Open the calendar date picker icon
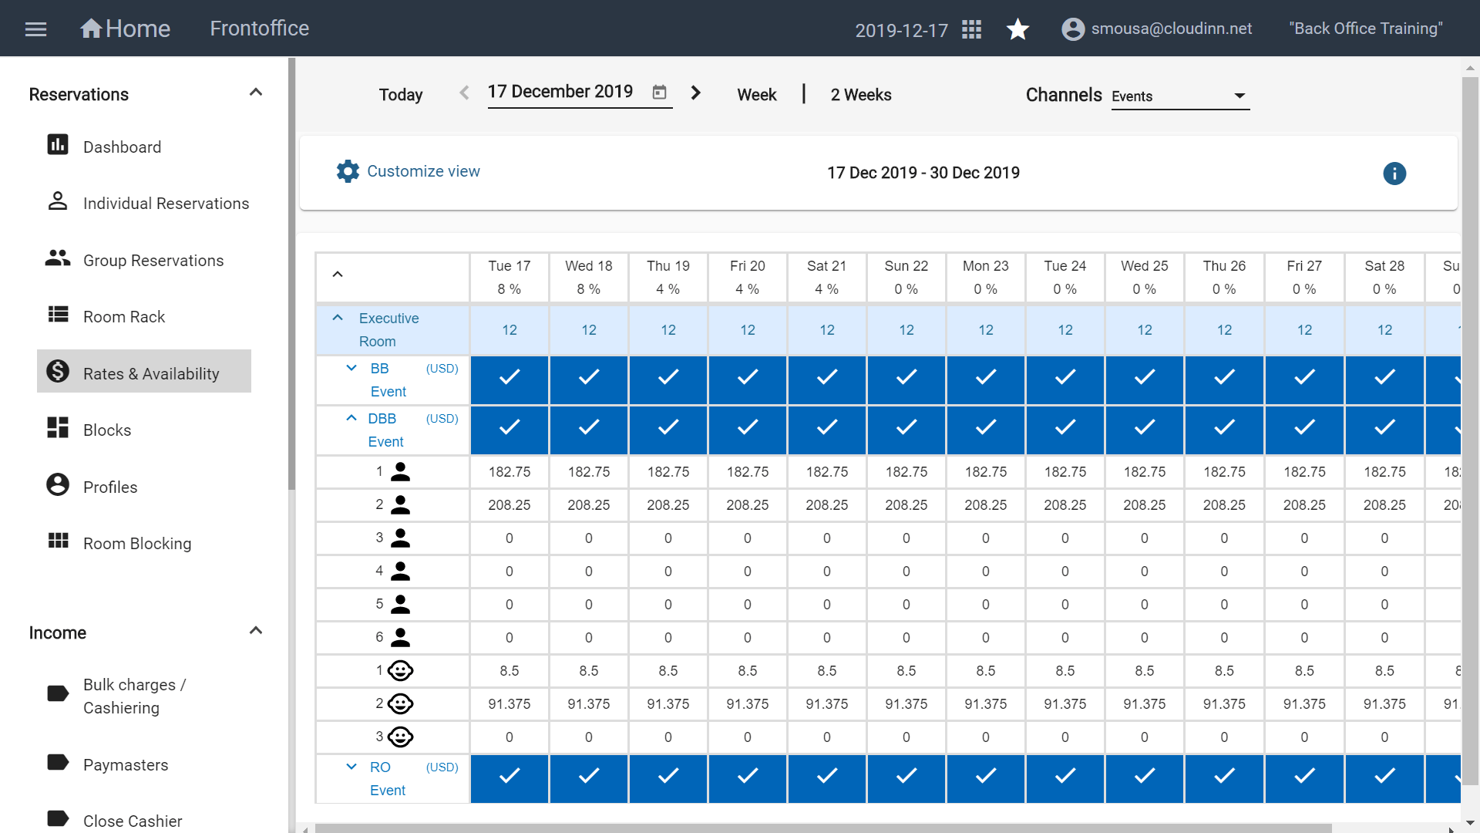This screenshot has height=833, width=1480. pyautogui.click(x=659, y=93)
